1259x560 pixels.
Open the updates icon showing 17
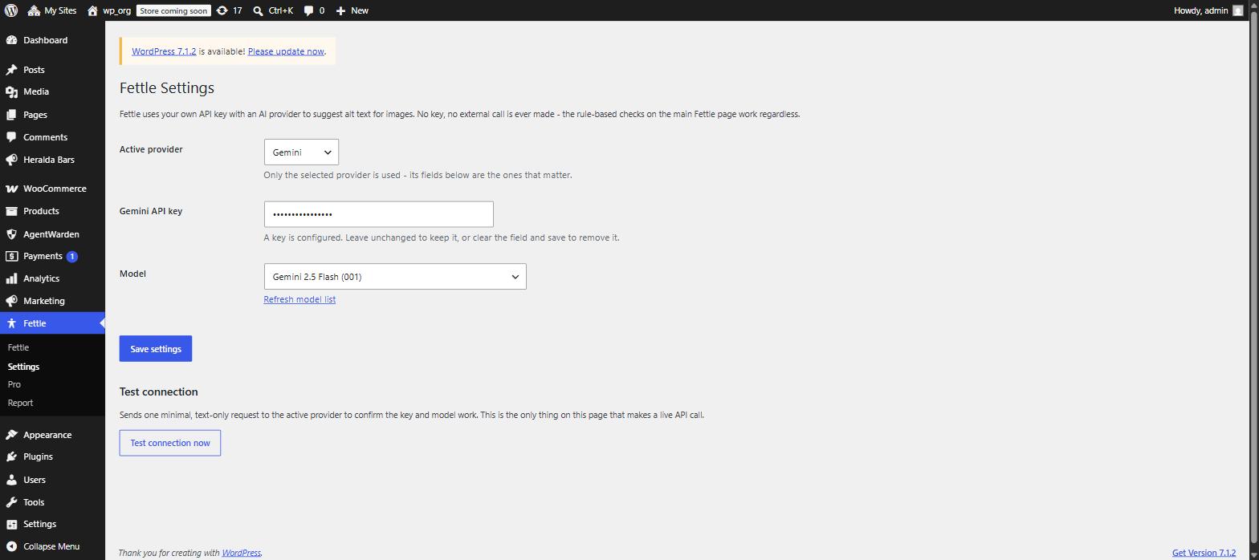coord(222,10)
